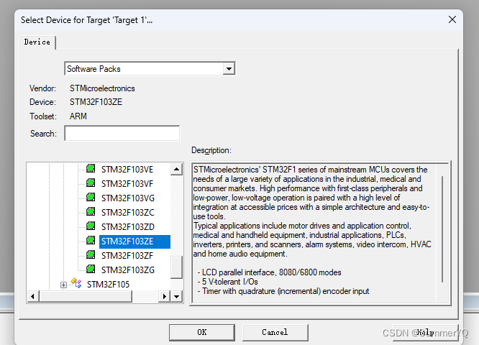Select STM32F103VG in the device list

tap(128, 198)
